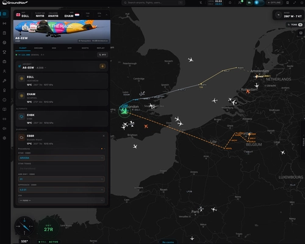
Task: Click the Re-centre map button
Action: click(168, 242)
